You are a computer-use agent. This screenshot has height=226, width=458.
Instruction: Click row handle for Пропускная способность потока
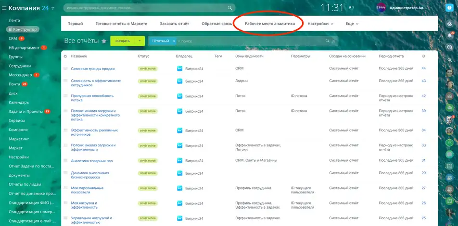66,96
